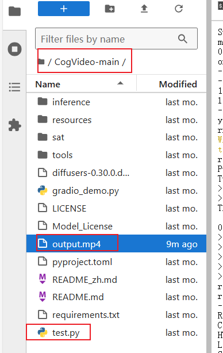Screen dimensions: 223x353
Task: Show the Table of Contents panel
Action: pyautogui.click(x=14, y=87)
